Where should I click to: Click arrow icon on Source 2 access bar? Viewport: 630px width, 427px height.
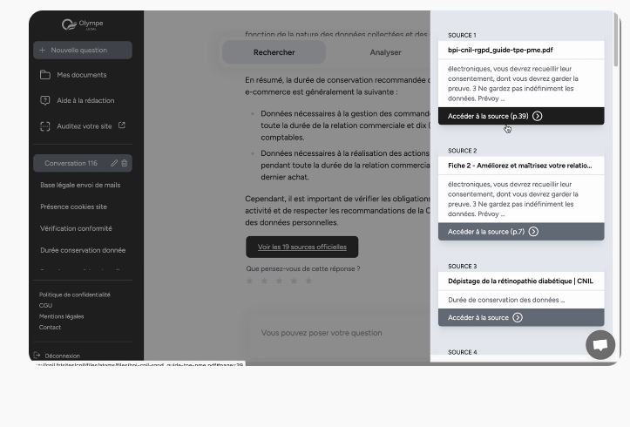click(533, 232)
